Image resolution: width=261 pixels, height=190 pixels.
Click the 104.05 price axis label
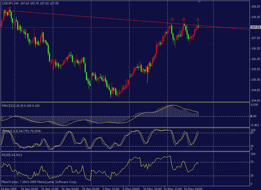(256, 101)
